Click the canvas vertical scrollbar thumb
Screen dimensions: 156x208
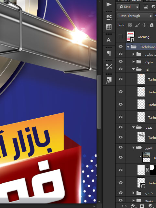[99, 102]
